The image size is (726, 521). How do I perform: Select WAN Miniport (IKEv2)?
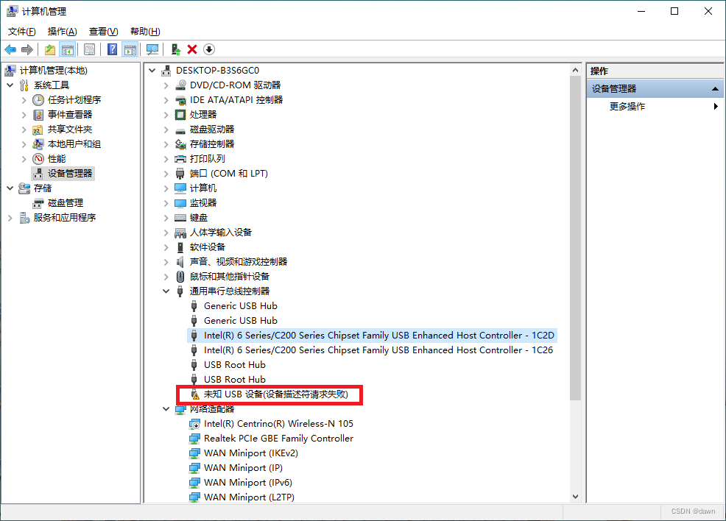pyautogui.click(x=250, y=453)
